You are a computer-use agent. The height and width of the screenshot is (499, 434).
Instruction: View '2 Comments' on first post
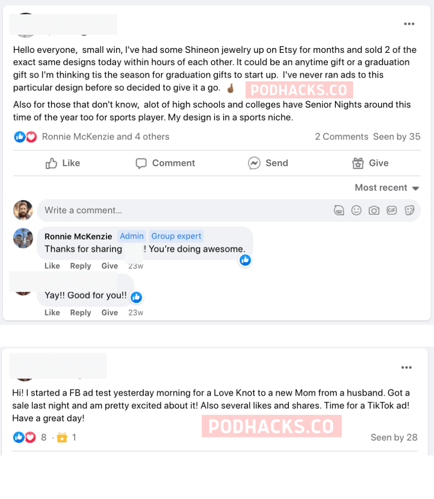[x=342, y=137]
